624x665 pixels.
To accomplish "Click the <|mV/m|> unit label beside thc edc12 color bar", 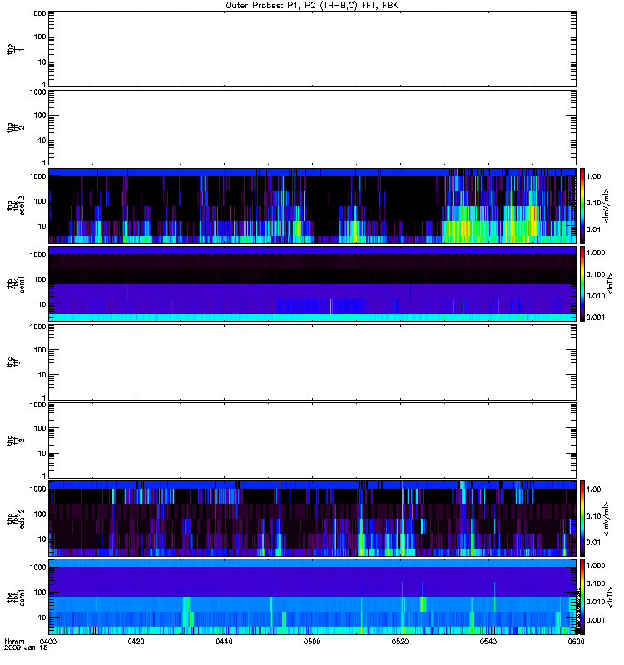I will click(x=607, y=519).
